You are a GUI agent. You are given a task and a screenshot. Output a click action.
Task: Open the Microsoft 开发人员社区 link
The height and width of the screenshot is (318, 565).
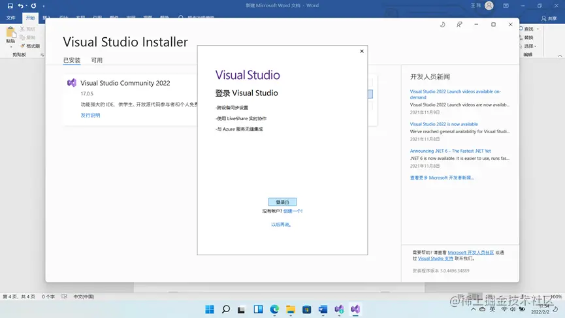tap(470, 253)
